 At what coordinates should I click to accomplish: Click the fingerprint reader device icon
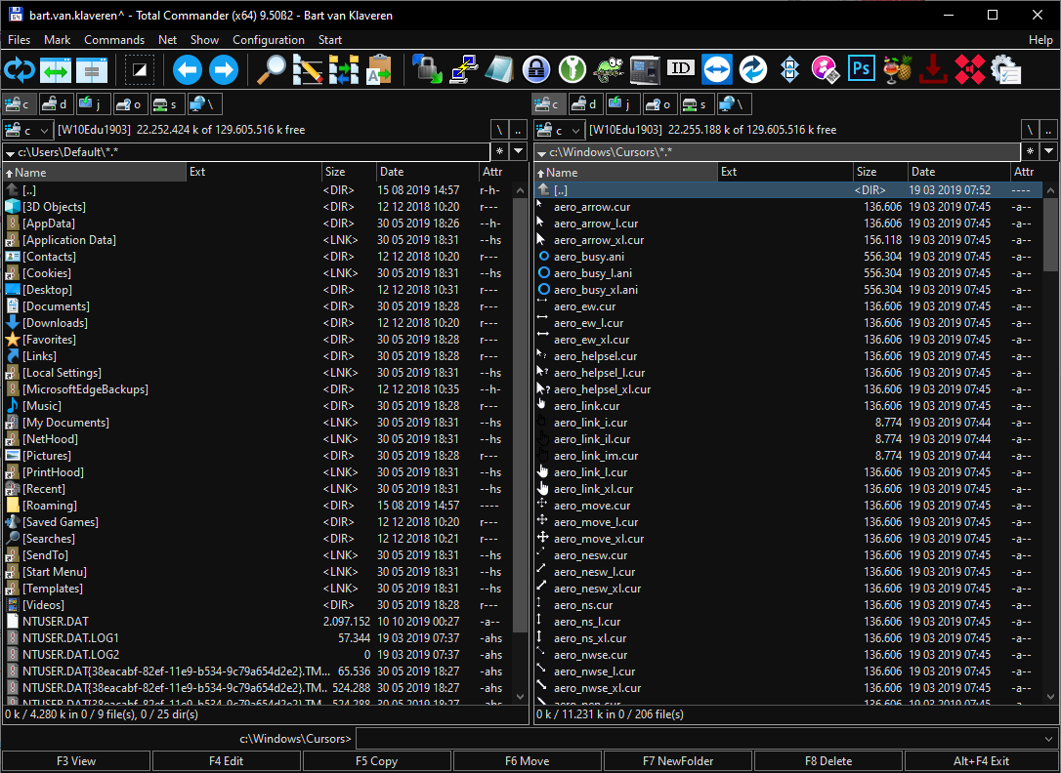645,69
